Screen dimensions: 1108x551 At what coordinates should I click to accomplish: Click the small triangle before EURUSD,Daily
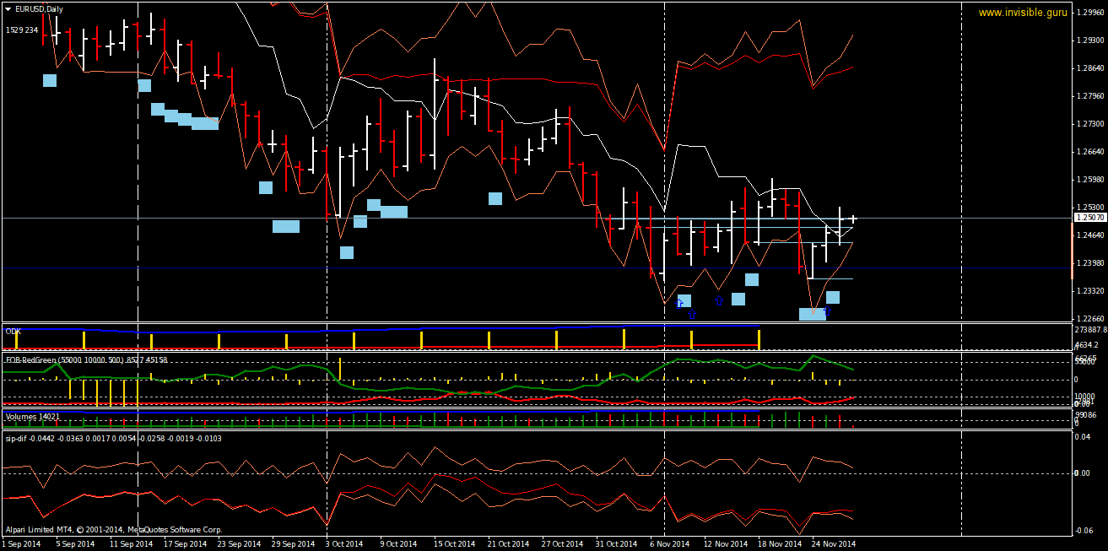click(8, 8)
